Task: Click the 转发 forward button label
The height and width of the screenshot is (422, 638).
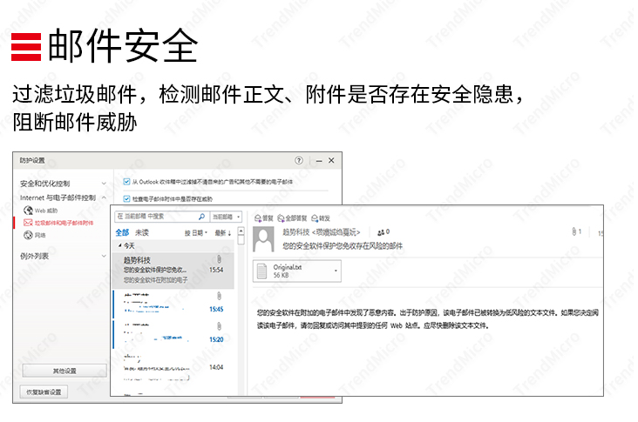Action: (325, 220)
